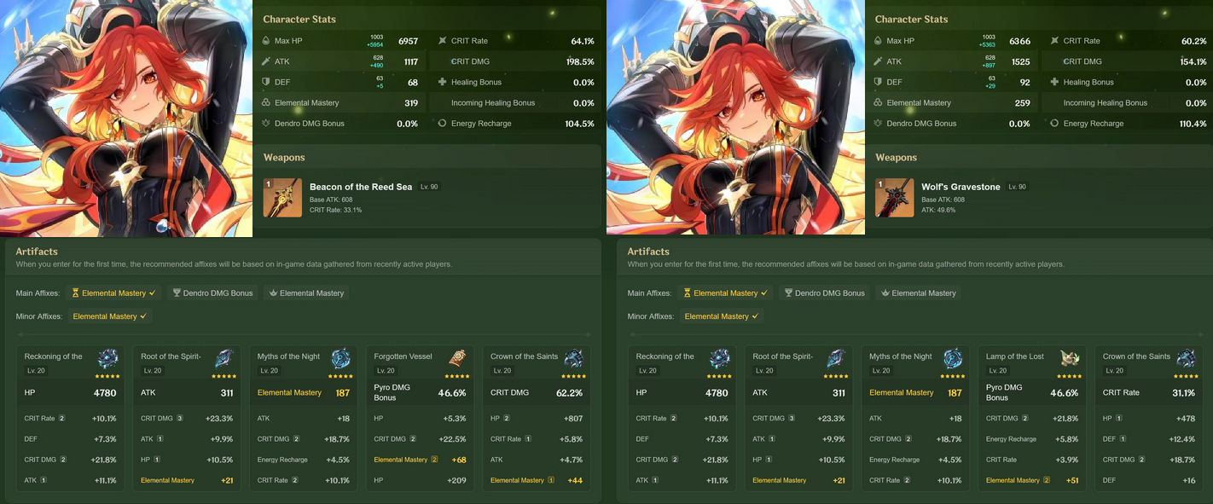
Task: Click the DEF shield icon beside value 68
Action: click(266, 82)
